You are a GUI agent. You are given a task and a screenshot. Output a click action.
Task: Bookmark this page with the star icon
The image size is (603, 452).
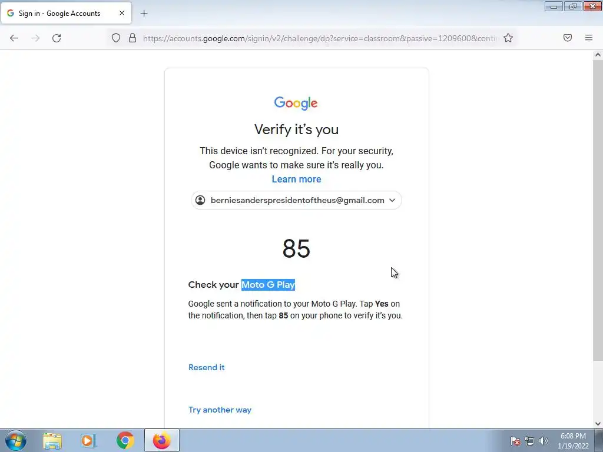(x=508, y=38)
